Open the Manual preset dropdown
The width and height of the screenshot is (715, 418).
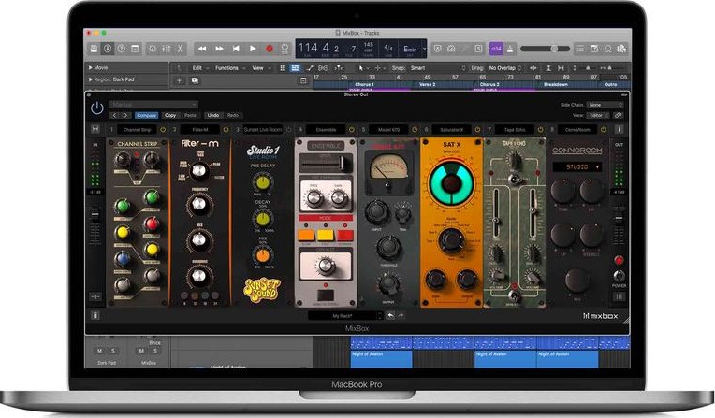coord(153,105)
